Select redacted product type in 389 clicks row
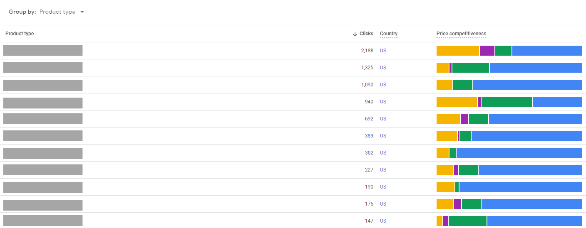The width and height of the screenshot is (586, 228). [42, 136]
